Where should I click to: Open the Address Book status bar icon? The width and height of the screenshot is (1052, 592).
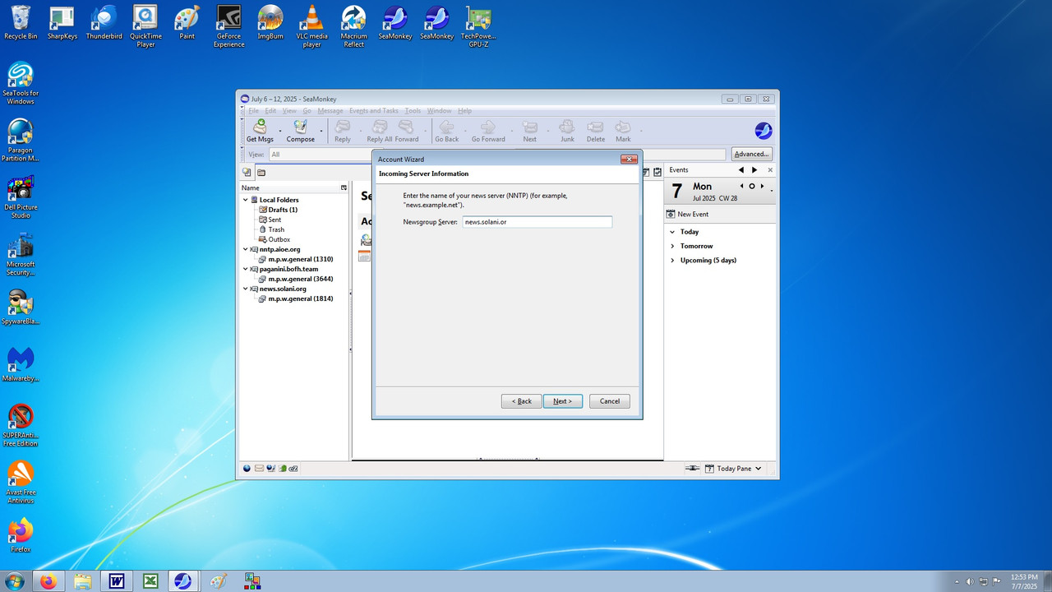click(x=282, y=469)
